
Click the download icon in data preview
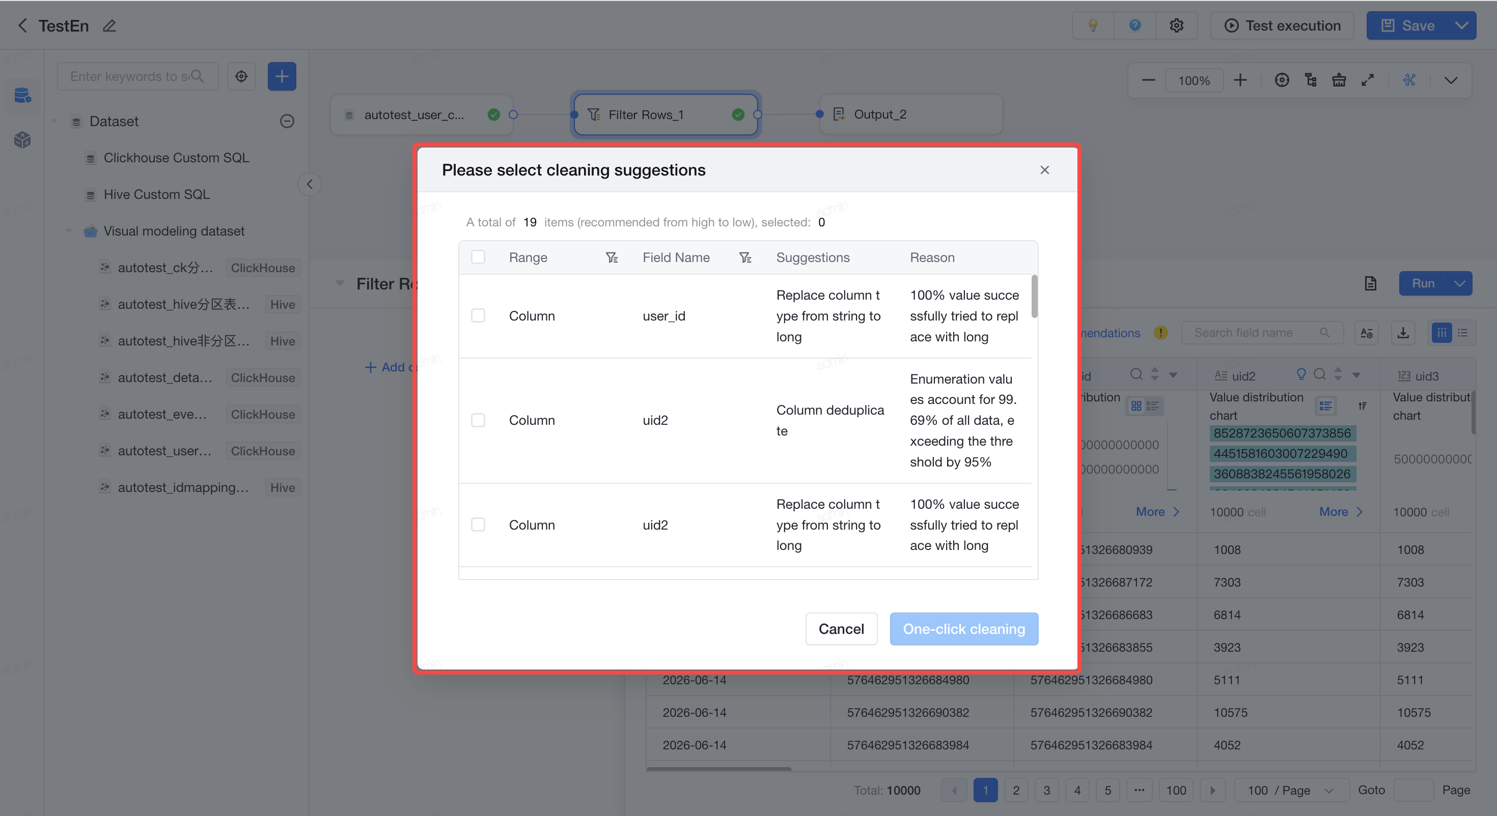[x=1403, y=333]
